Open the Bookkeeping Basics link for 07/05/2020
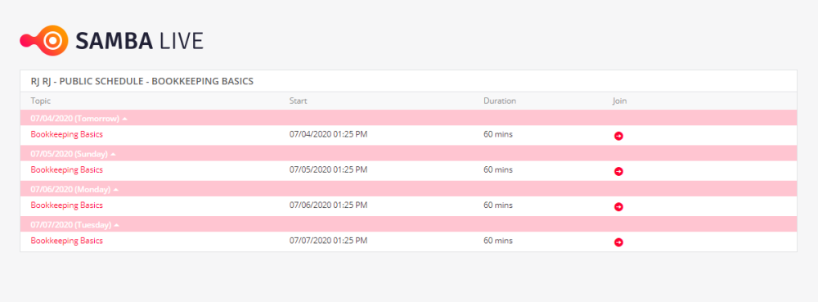 click(x=67, y=169)
